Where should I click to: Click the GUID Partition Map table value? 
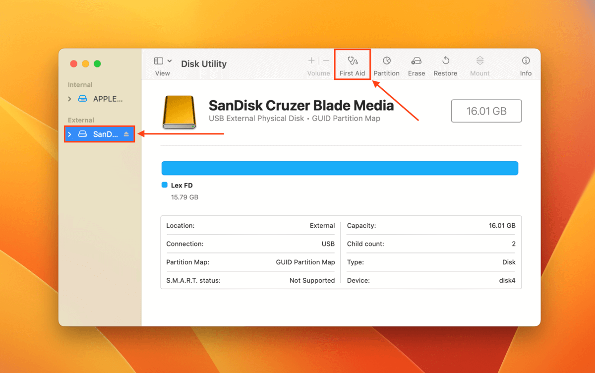pos(305,262)
